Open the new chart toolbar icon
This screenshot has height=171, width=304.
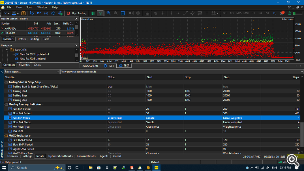pyautogui.click(x=5, y=13)
